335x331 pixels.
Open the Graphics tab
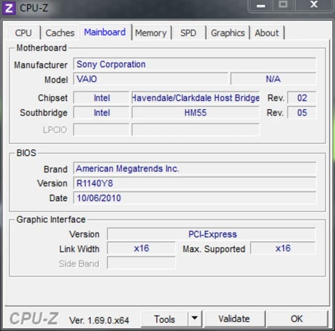(x=228, y=33)
